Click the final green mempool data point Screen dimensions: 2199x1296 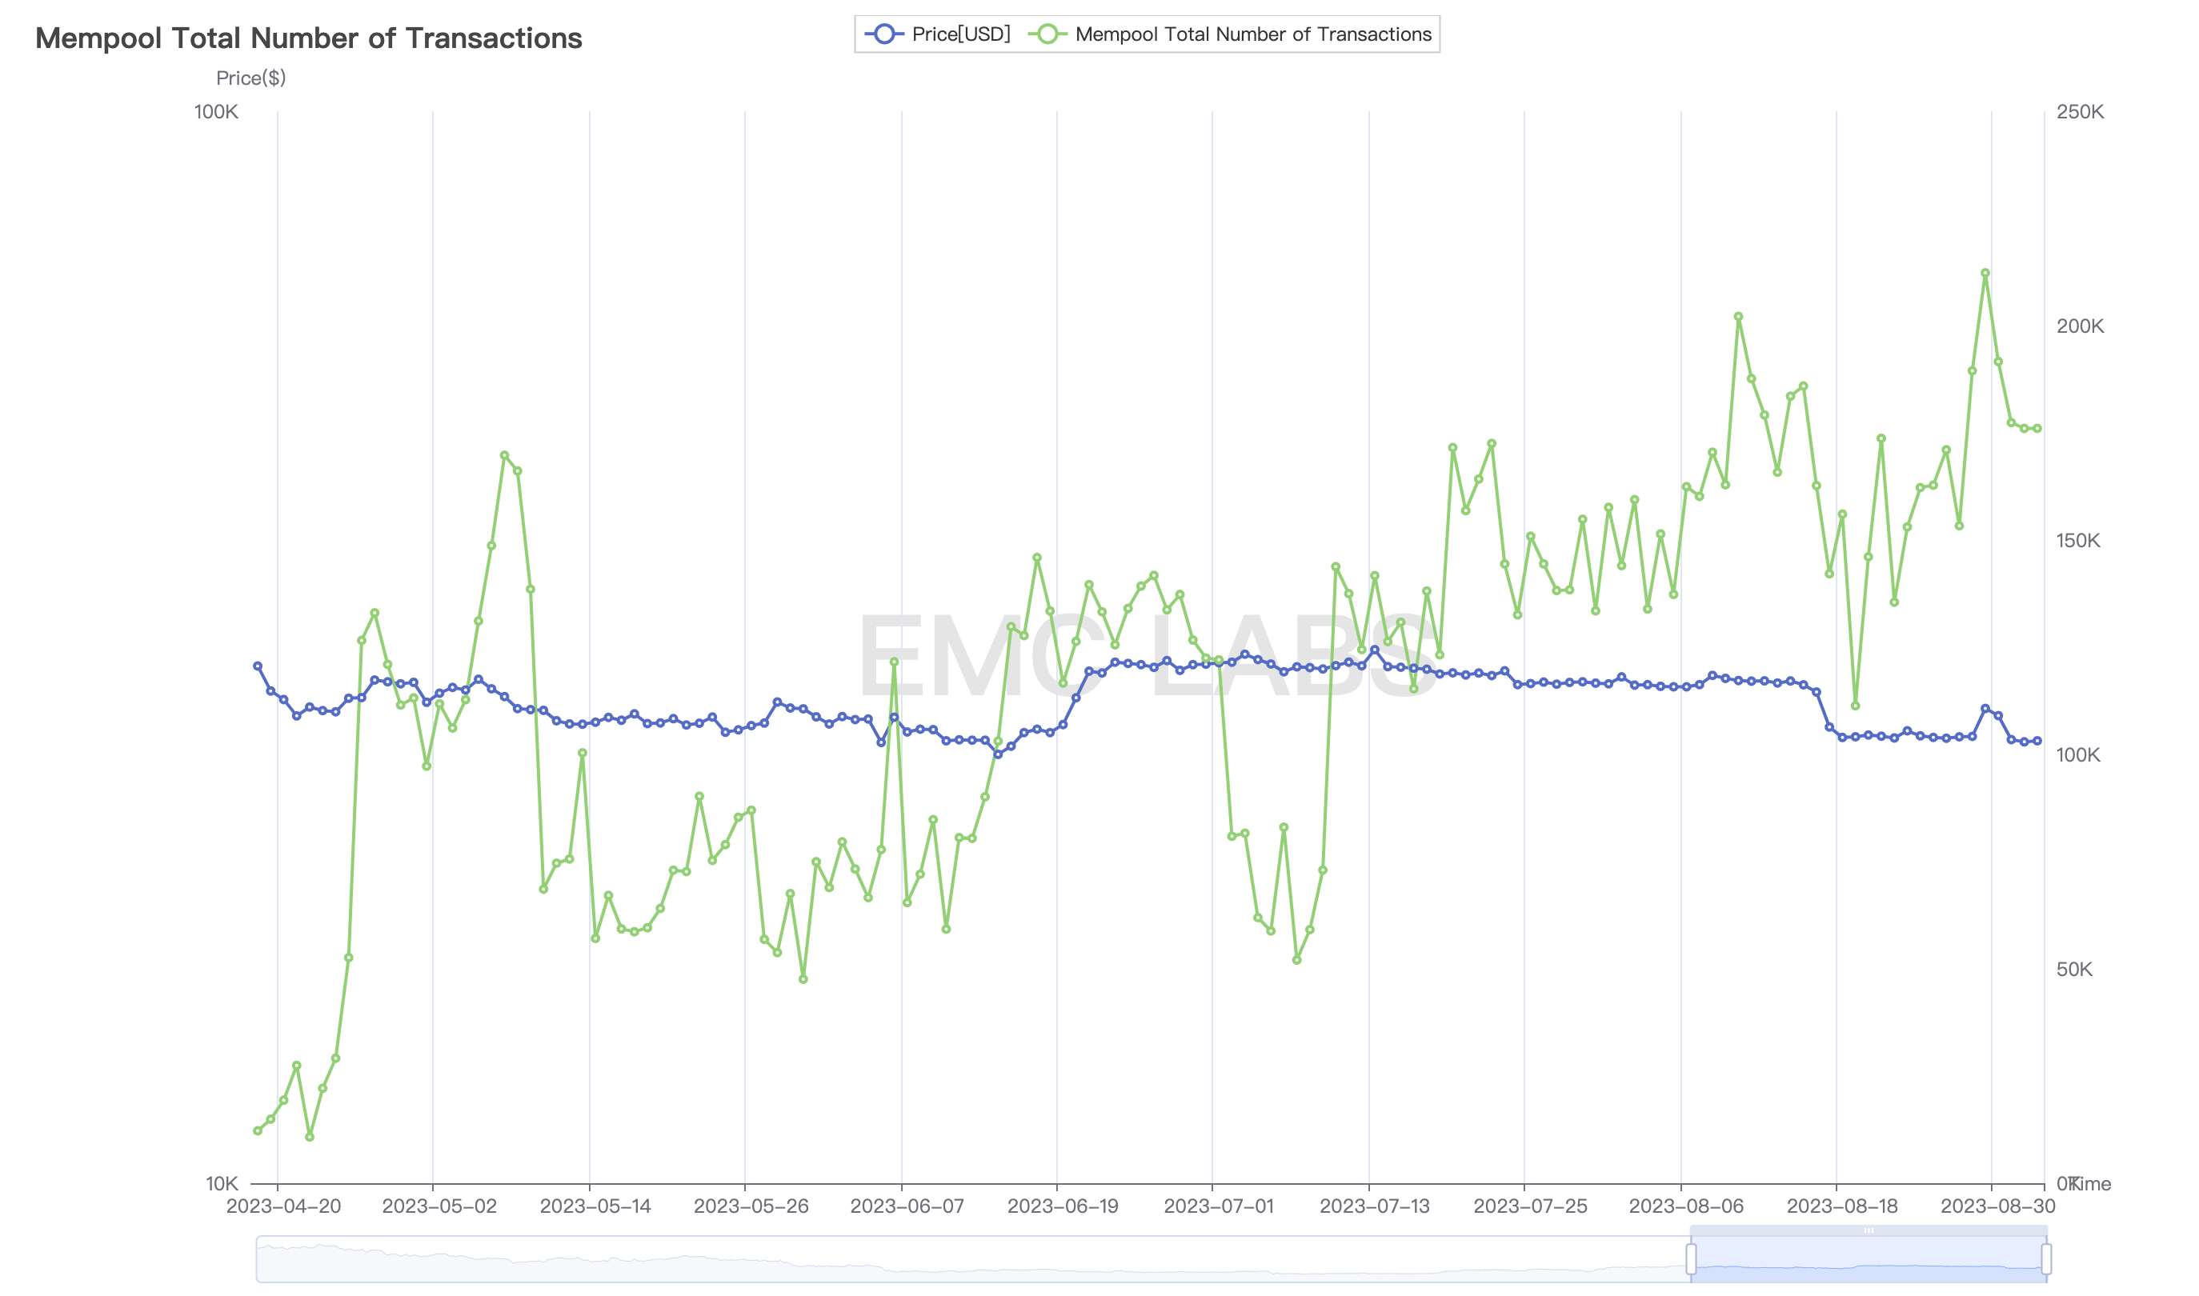pos(2037,429)
